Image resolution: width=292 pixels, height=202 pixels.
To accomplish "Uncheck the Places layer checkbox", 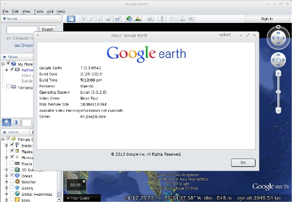I will pyautogui.click(x=12, y=150).
